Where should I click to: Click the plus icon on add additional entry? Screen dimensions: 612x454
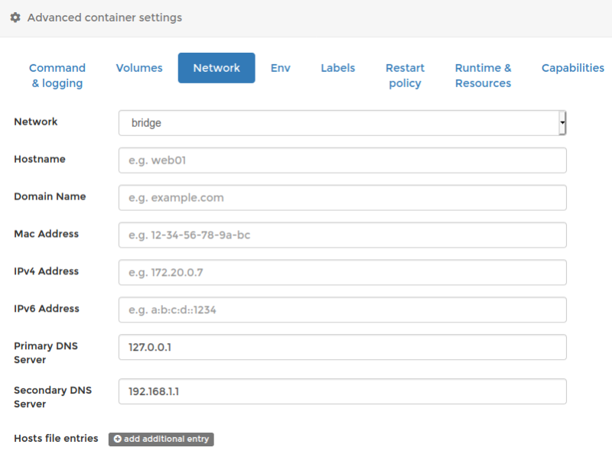coord(118,439)
